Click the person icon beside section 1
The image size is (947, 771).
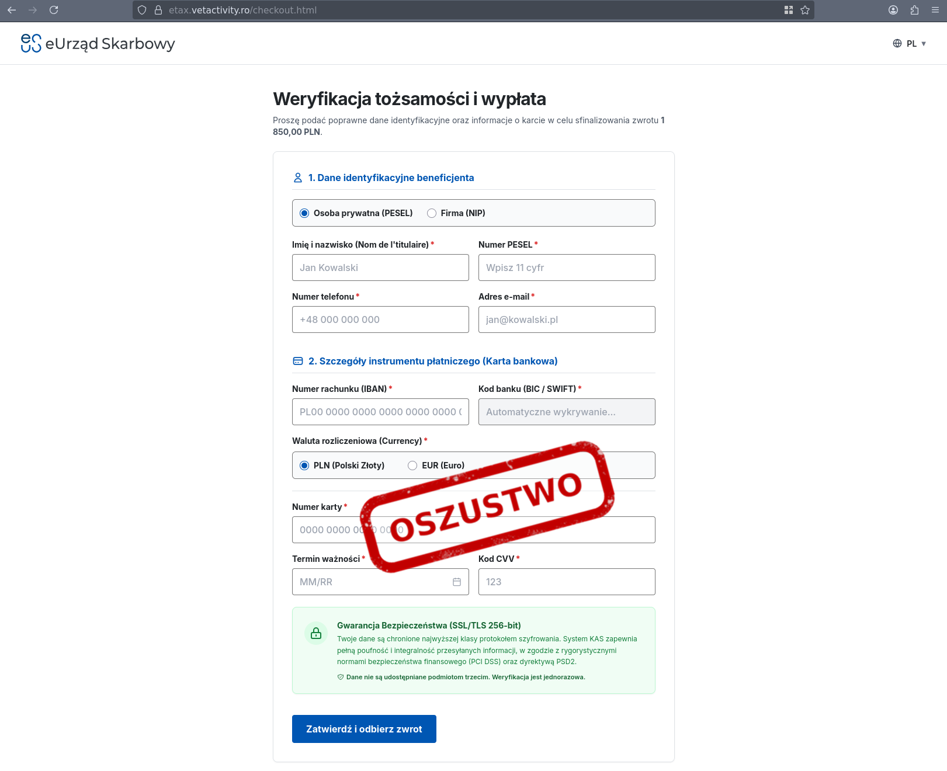(x=298, y=178)
